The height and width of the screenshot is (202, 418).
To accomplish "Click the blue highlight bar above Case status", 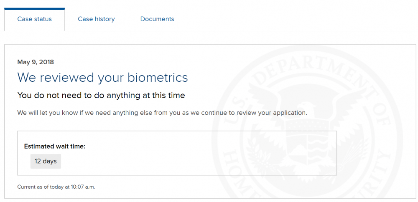I will [34, 9].
